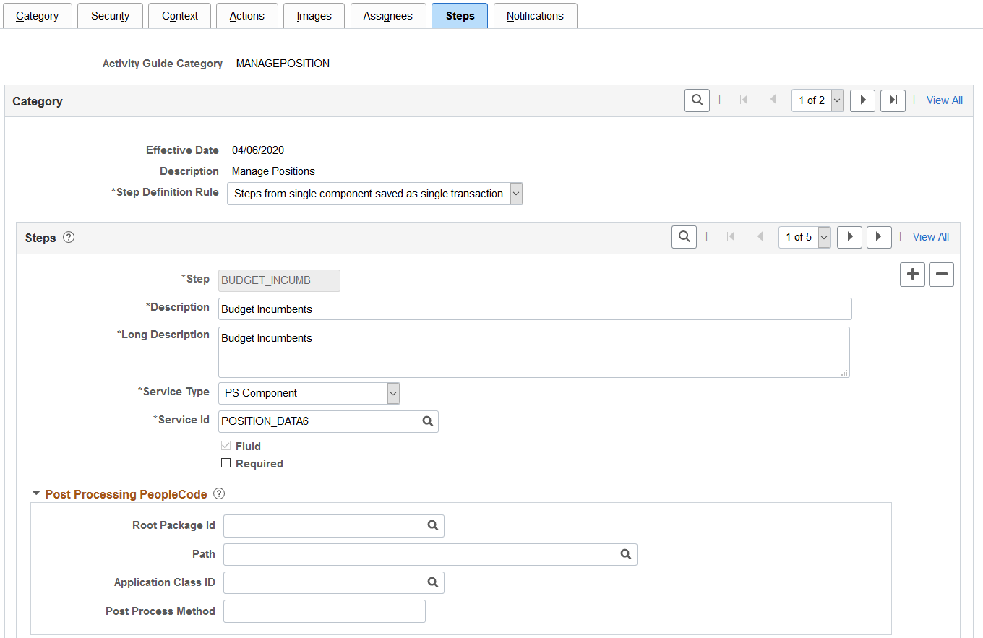The width and height of the screenshot is (983, 638).
Task: Switch to the Category tab
Action: tap(38, 16)
